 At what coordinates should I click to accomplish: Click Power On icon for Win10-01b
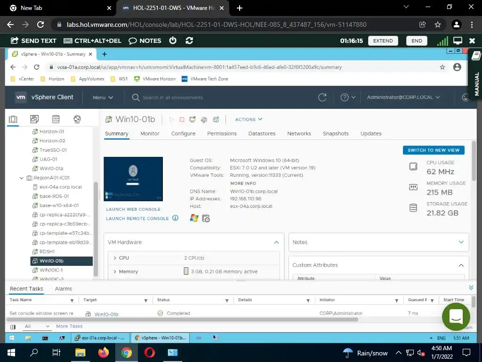point(171,119)
